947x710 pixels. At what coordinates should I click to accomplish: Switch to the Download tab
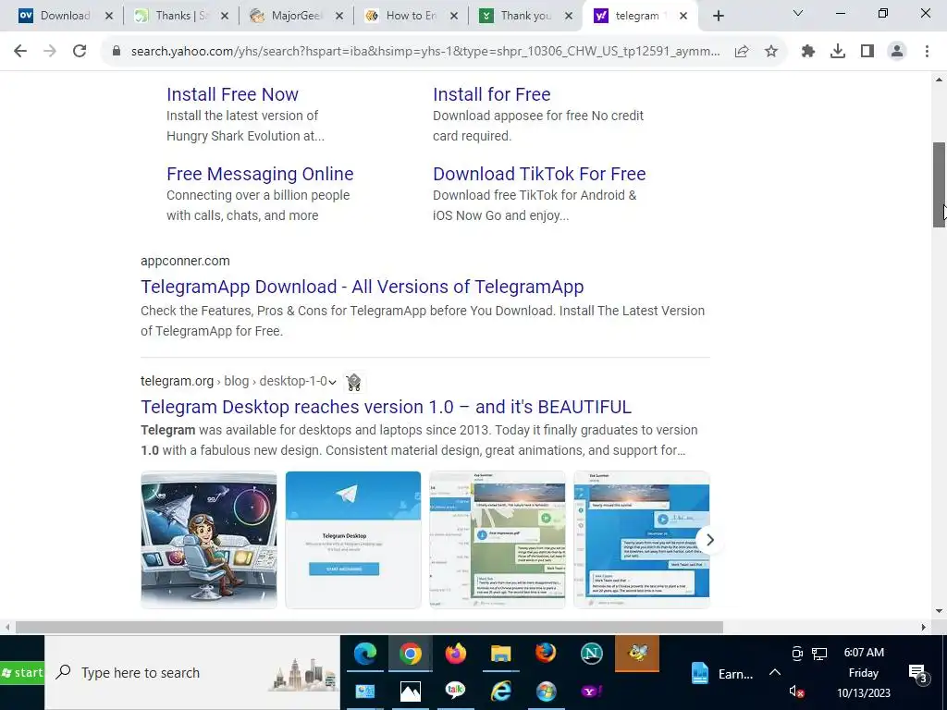click(66, 16)
